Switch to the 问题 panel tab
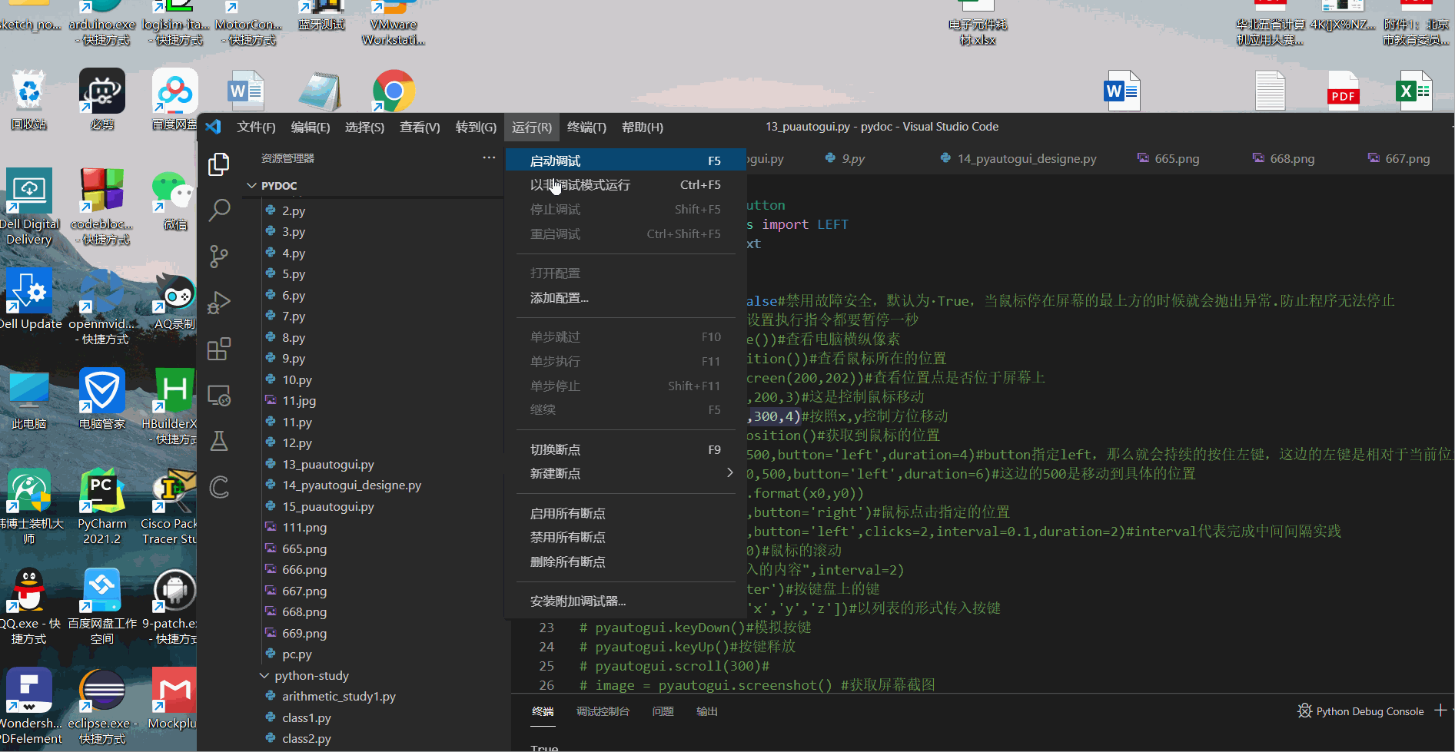This screenshot has height=752, width=1455. (663, 711)
